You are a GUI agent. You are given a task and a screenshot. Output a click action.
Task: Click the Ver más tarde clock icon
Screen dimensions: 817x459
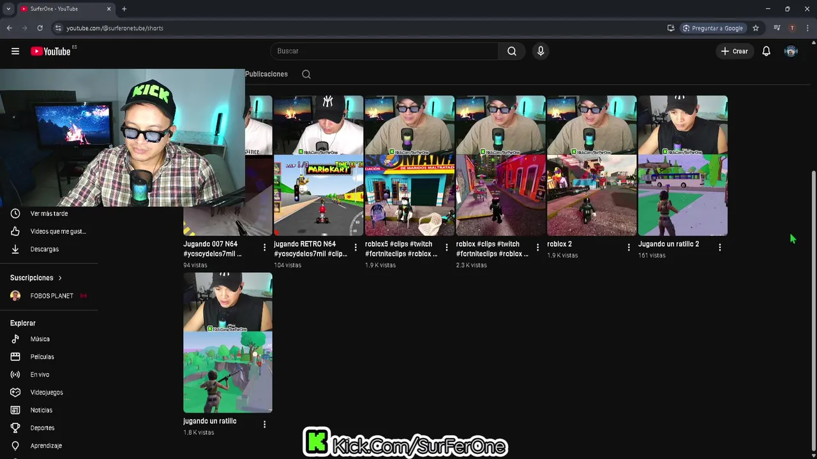point(15,214)
